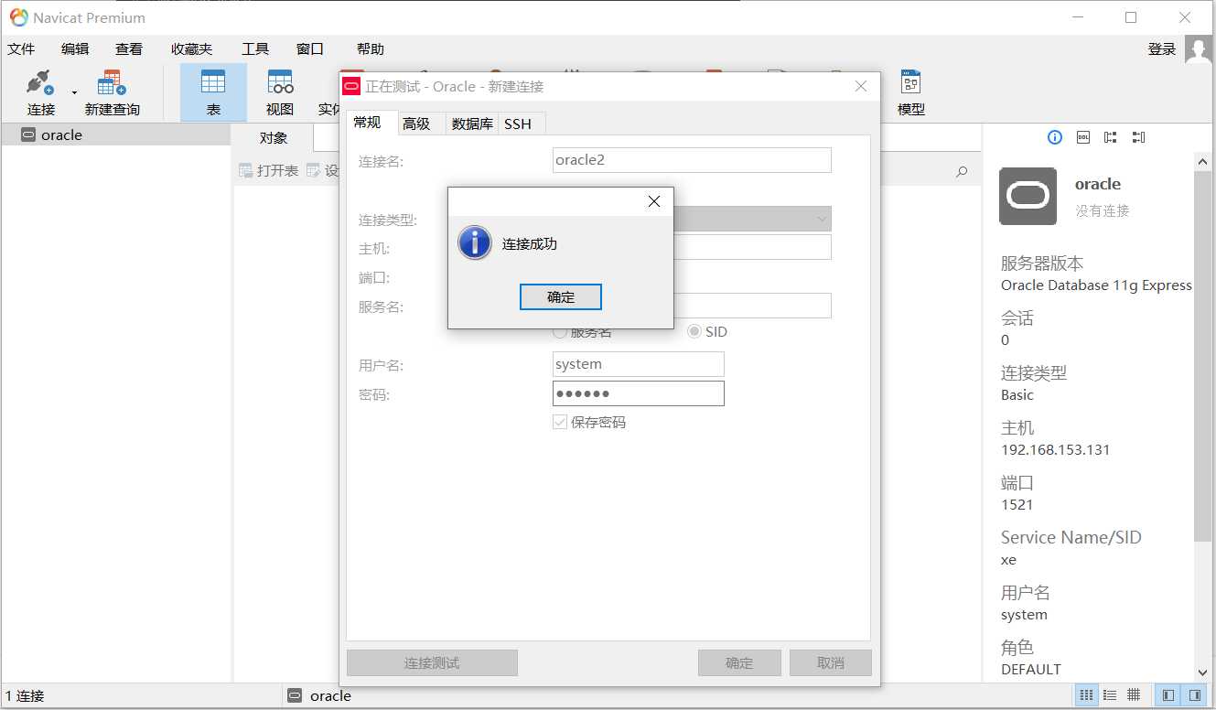Open the 工具 menu
The height and width of the screenshot is (710, 1216).
[255, 49]
